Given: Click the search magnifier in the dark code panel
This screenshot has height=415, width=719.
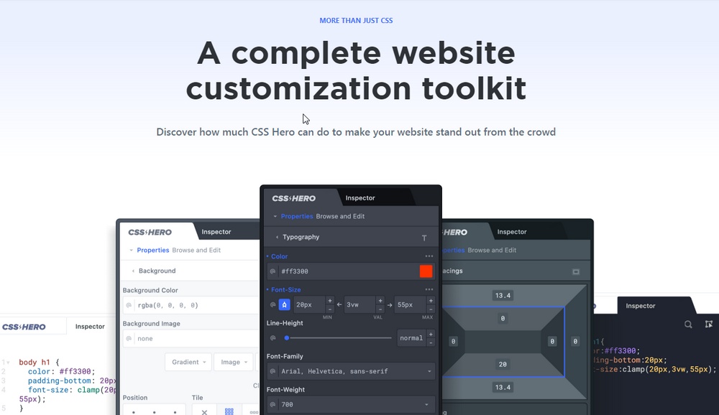Looking at the screenshot, I should pyautogui.click(x=688, y=325).
